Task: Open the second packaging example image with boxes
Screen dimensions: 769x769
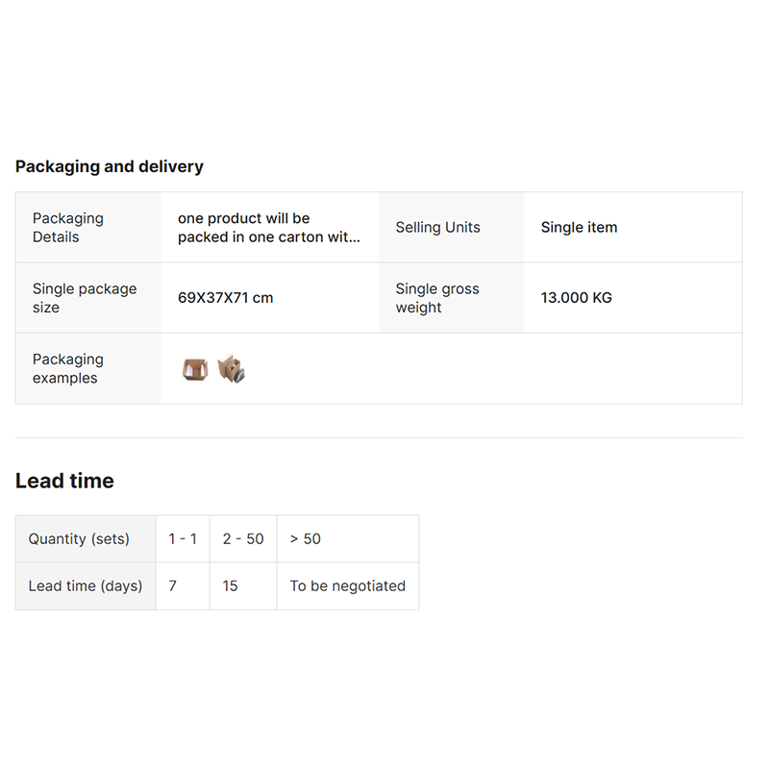Action: point(231,369)
